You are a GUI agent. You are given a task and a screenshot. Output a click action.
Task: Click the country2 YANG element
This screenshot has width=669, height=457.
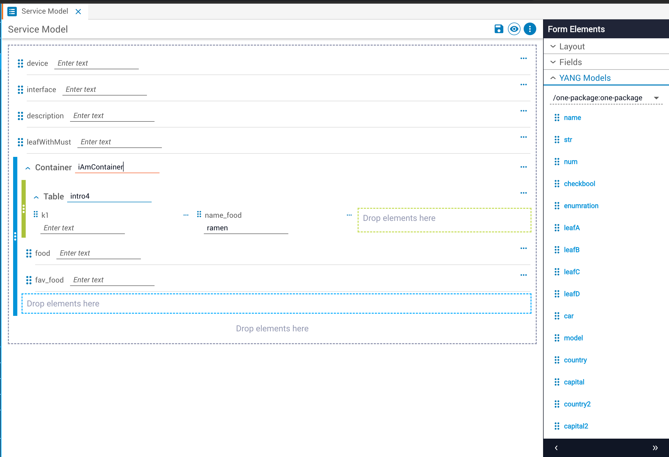click(x=577, y=404)
